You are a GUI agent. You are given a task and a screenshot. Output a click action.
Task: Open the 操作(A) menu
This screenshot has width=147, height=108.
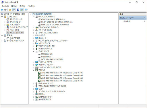[x=14, y=6]
